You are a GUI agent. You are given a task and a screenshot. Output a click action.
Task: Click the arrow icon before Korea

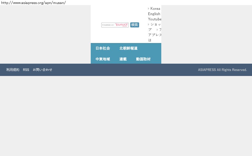[x=149, y=9]
